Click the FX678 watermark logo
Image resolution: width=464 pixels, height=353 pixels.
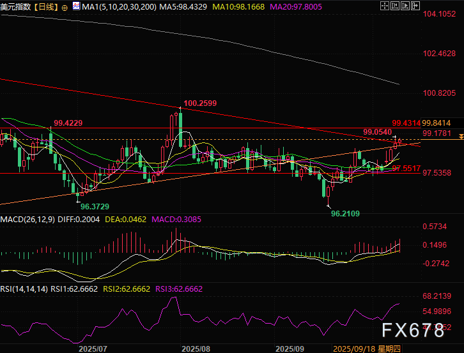pyautogui.click(x=415, y=331)
